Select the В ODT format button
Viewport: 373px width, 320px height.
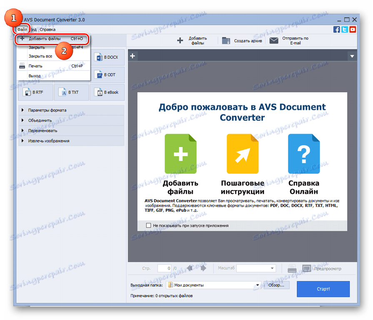coord(107,75)
